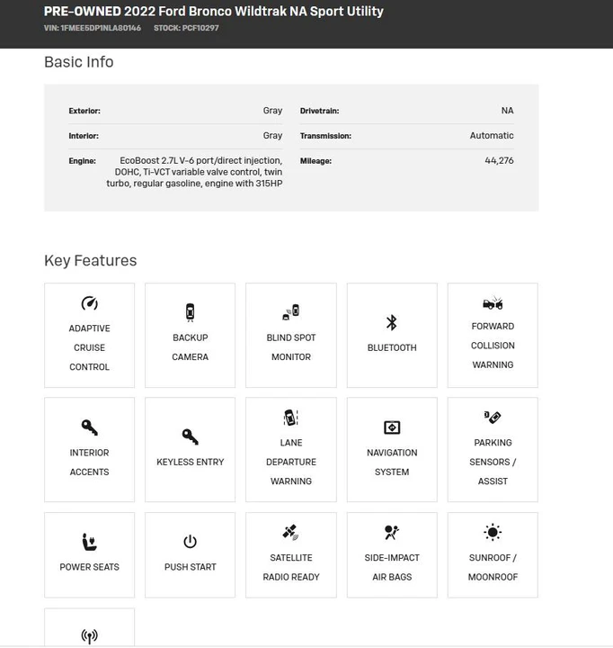Click the Side-Impact Air Bags icon

click(x=392, y=532)
